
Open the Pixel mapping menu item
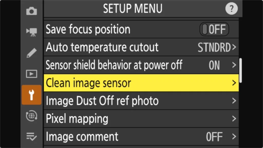click(x=77, y=119)
